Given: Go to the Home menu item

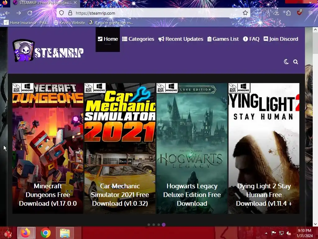Looking at the screenshot, I should point(108,39).
